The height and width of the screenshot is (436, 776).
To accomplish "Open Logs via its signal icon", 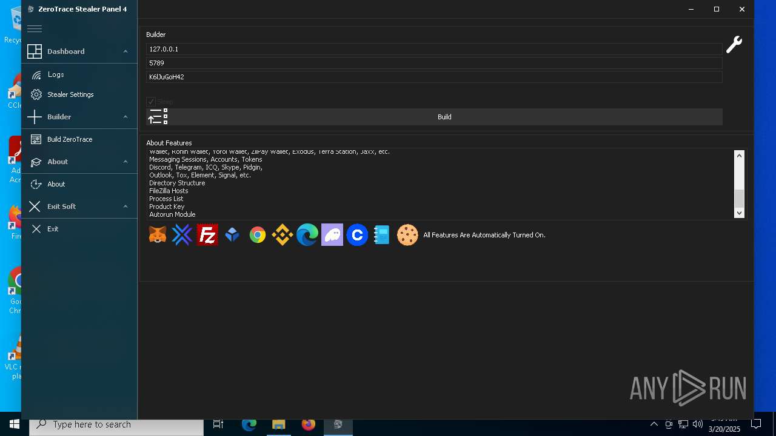I will tap(36, 74).
